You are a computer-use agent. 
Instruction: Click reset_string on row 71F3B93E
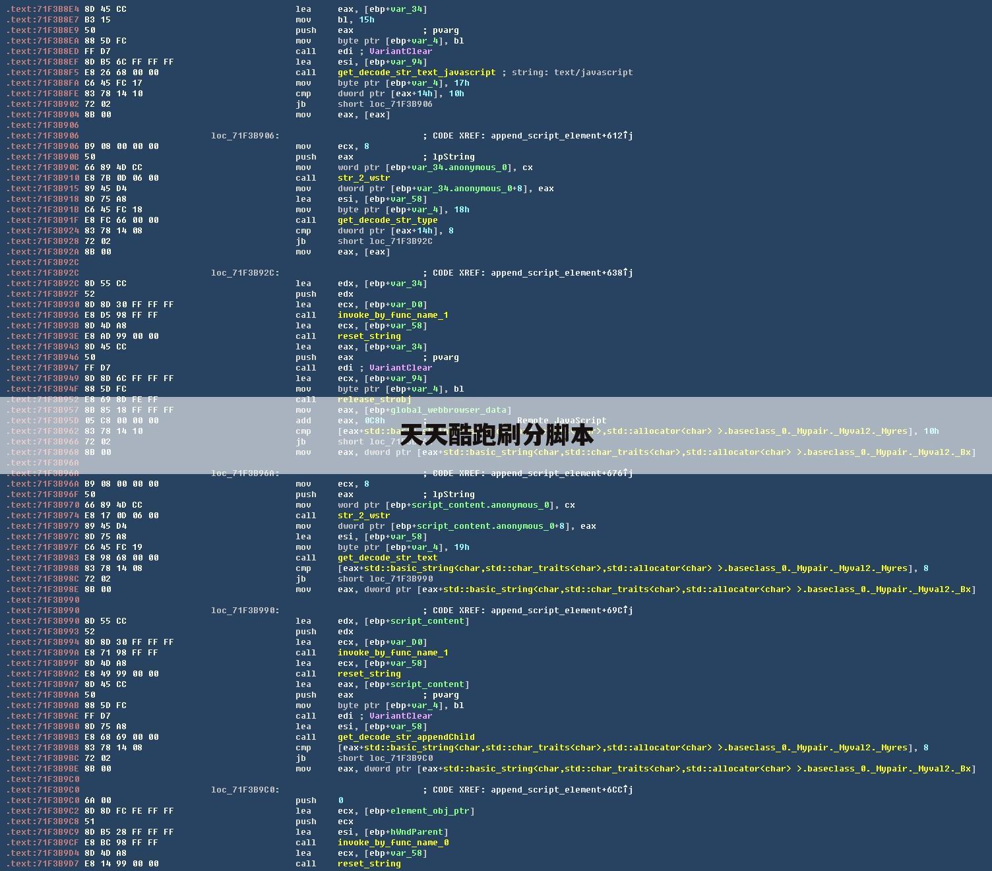click(369, 336)
